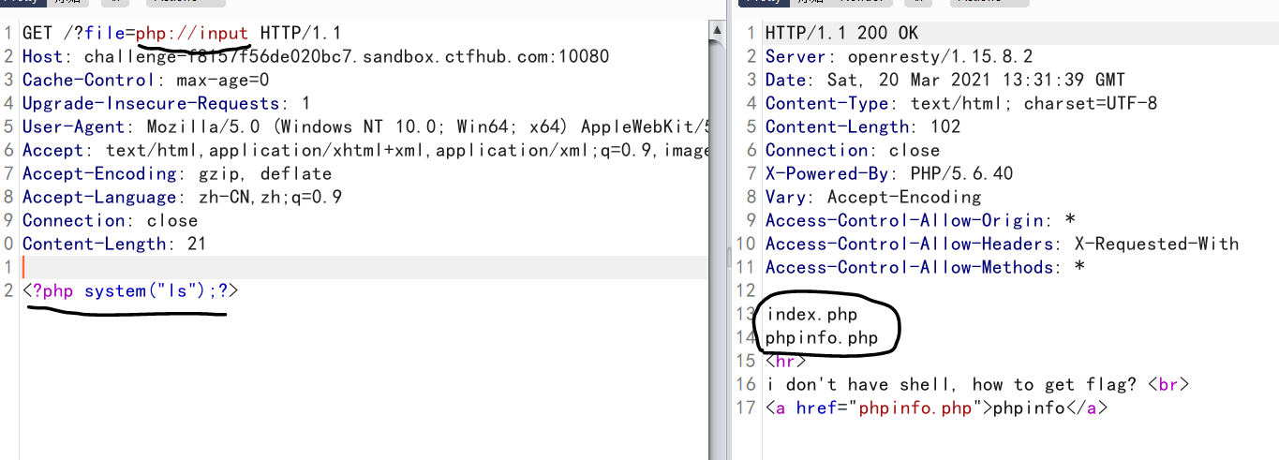Click the request 'Connection: close' line
The image size is (1279, 460).
(111, 220)
